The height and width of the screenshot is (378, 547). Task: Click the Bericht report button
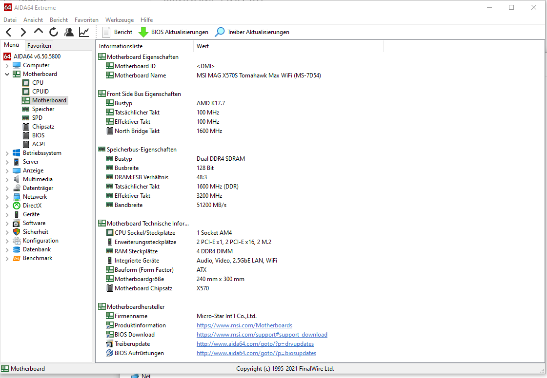click(117, 32)
